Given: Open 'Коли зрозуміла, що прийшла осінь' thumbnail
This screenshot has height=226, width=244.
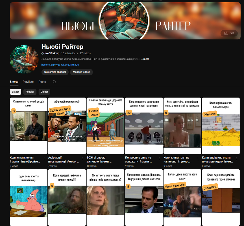Looking at the screenshot, I should (182, 126).
